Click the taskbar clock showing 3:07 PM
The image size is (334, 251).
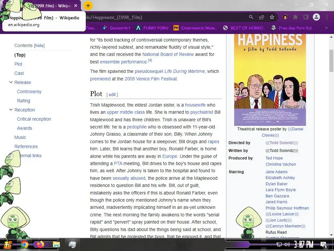pos(304,244)
